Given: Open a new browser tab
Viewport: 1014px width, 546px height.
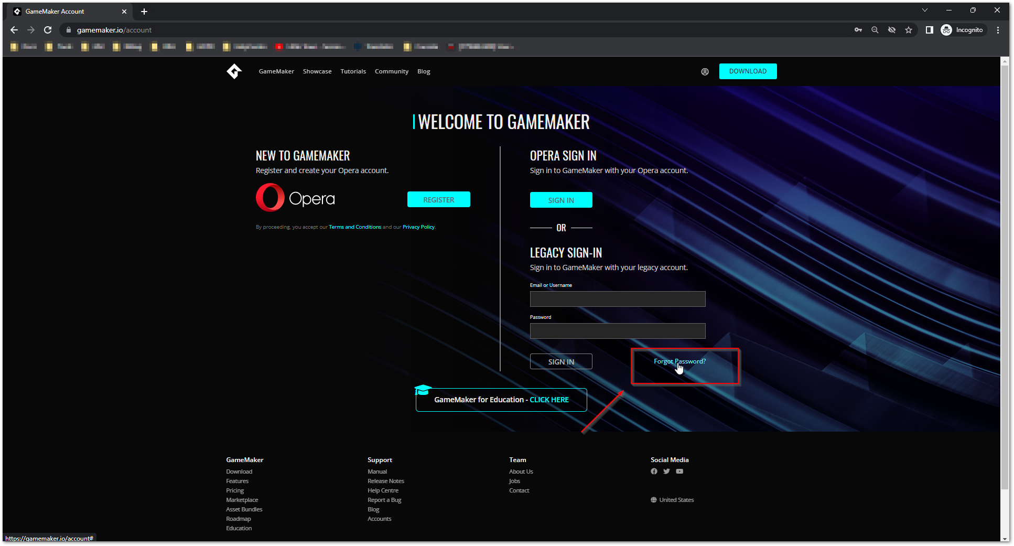Looking at the screenshot, I should tap(144, 12).
